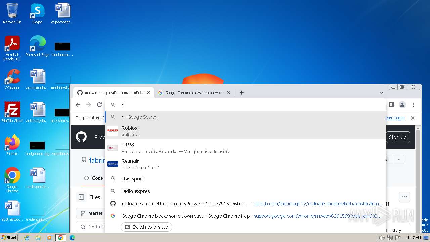Image resolution: width=430 pixels, height=242 pixels.
Task: Switch to Google Chrome blocks downloads tab
Action: point(194,93)
